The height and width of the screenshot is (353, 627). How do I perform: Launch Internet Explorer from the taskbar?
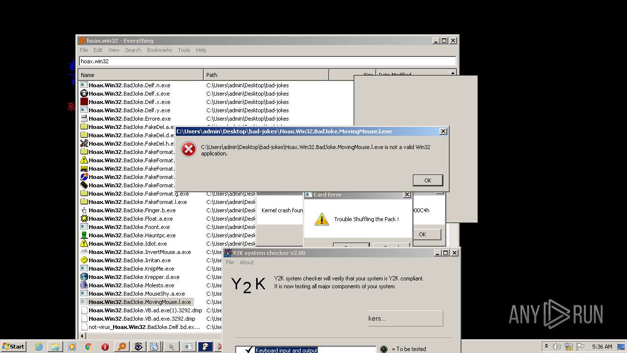click(39, 347)
